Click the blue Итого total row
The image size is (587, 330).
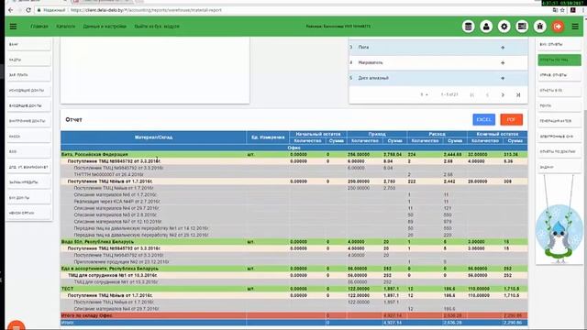pos(293,323)
